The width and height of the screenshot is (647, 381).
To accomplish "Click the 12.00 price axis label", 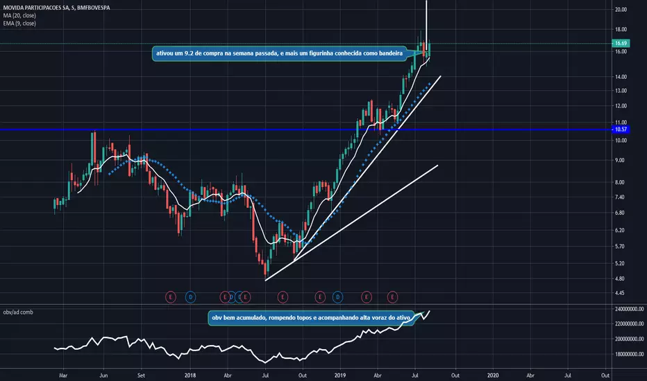I will point(621,106).
